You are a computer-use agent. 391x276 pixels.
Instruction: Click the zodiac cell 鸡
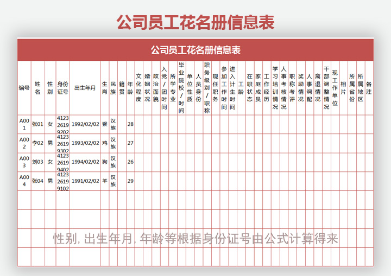105,143
